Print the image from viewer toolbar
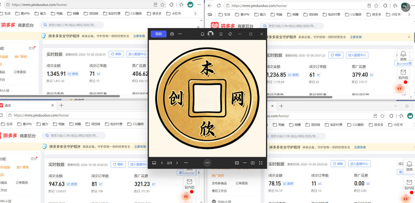Image resolution: width=415 pixels, height=203 pixels. pos(172,34)
